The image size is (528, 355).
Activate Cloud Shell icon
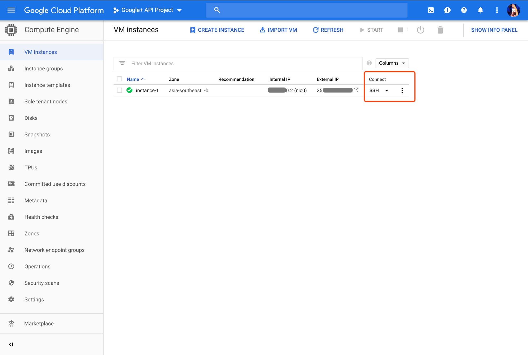point(431,10)
